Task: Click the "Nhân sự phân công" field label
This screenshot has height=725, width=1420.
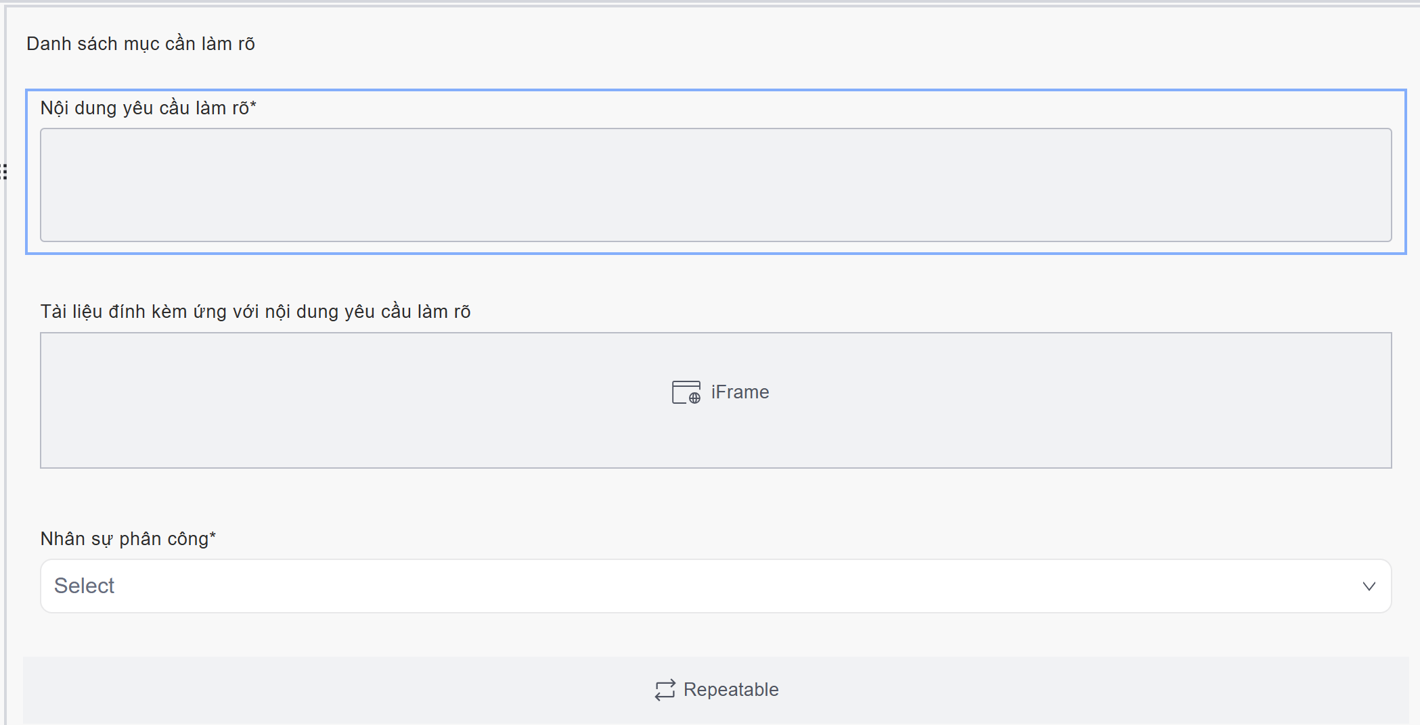Action: [125, 539]
